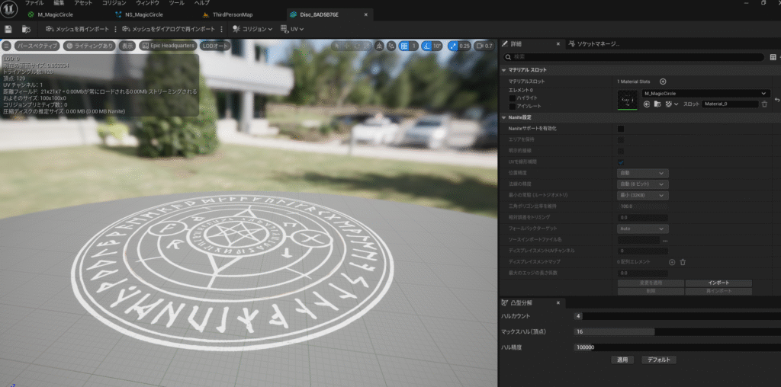The height and width of the screenshot is (387, 781).
Task: Add a material slot with plus icon
Action: pos(663,82)
